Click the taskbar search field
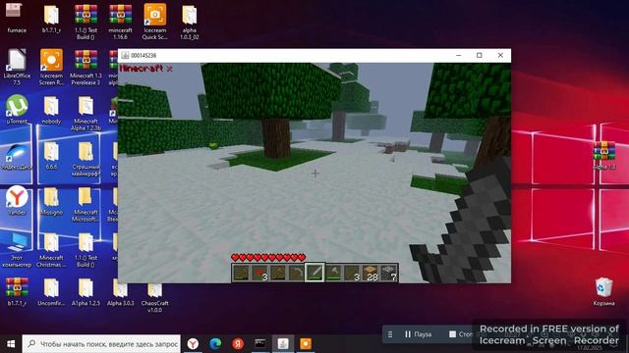Image resolution: width=629 pixels, height=353 pixels. click(x=101, y=344)
